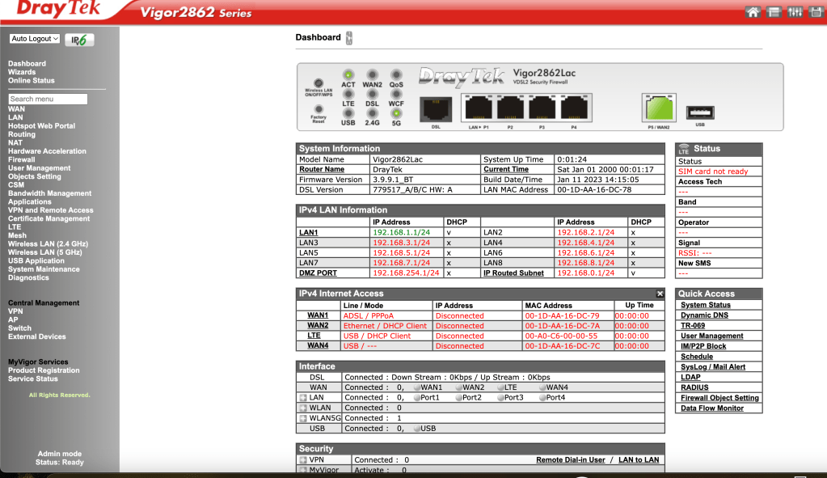Open Firewall Object Setting link
Viewport: 827px width, 478px height.
click(x=720, y=398)
